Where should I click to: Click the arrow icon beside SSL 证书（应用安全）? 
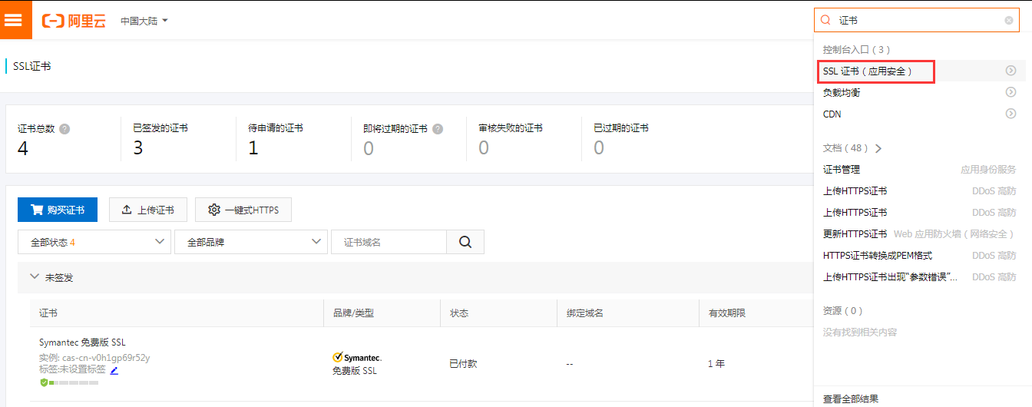coord(1011,71)
